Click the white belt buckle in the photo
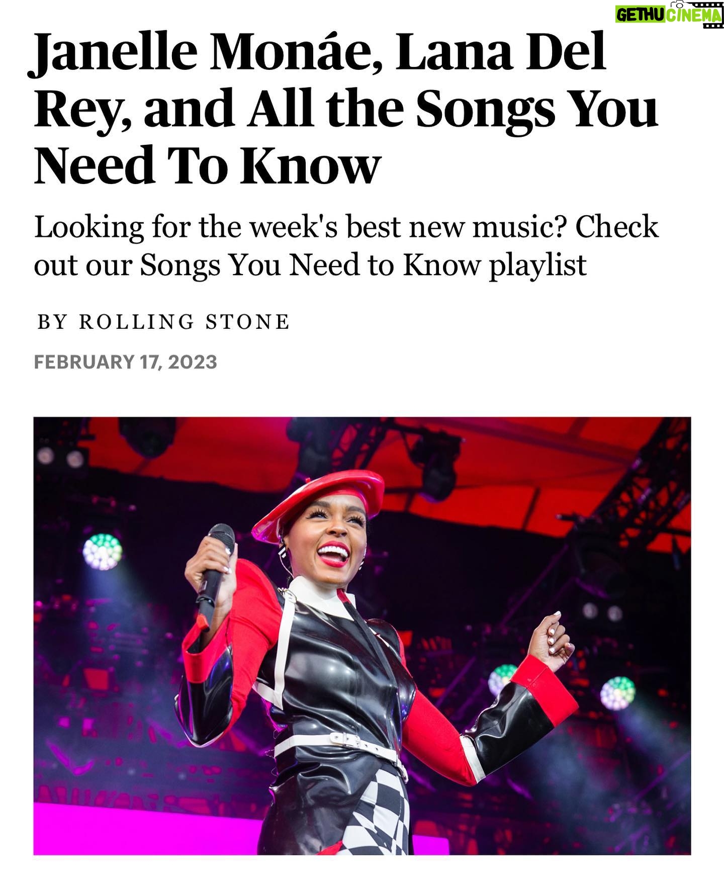 pos(345,739)
